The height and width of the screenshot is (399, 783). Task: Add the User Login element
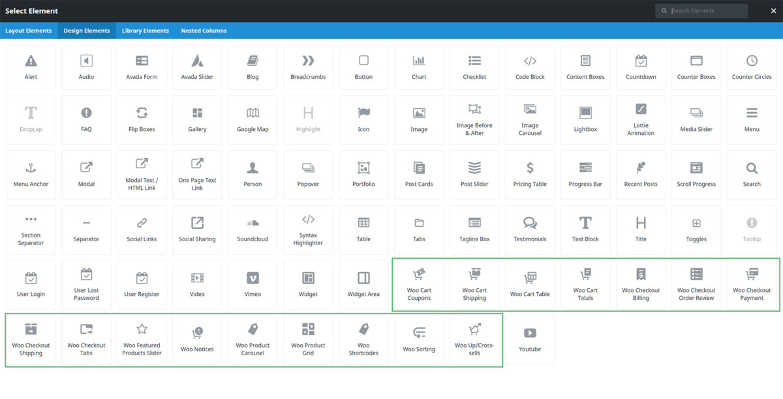coord(31,284)
